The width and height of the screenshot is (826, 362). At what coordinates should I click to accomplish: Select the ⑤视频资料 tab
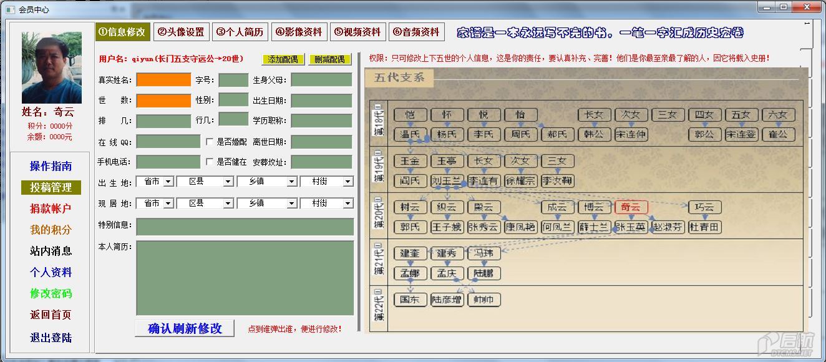[x=357, y=32]
